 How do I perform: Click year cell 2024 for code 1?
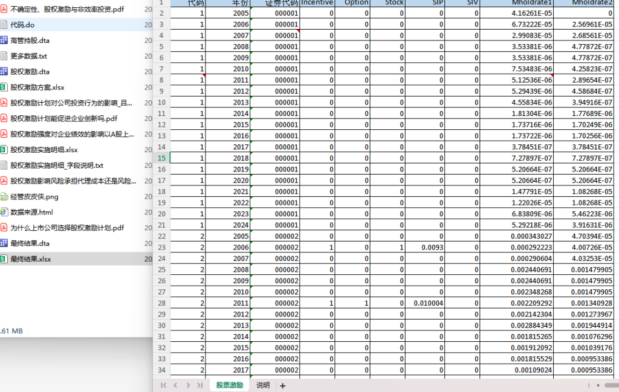point(228,225)
